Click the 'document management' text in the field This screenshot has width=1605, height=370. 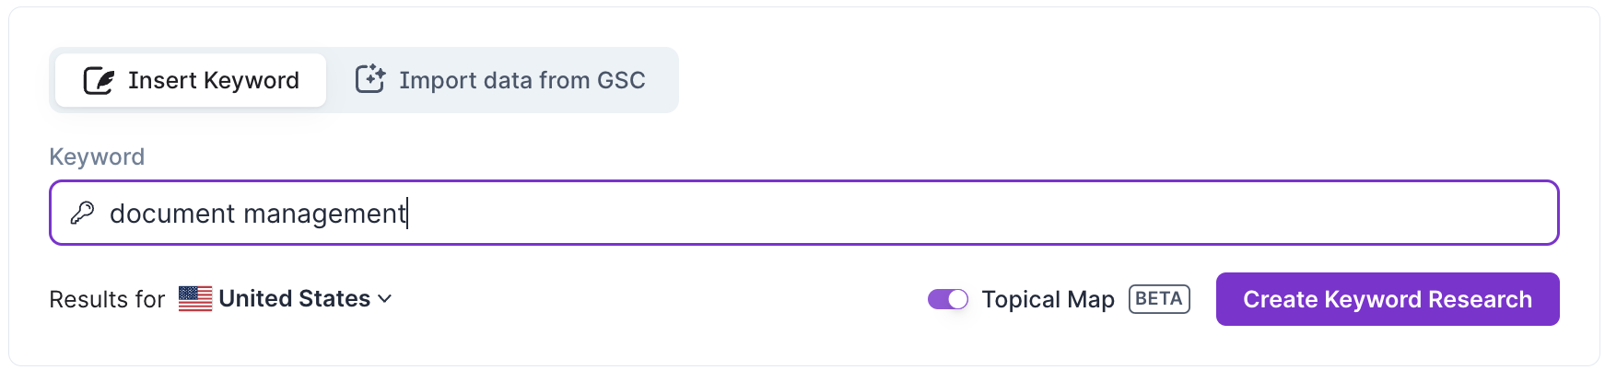click(x=258, y=214)
